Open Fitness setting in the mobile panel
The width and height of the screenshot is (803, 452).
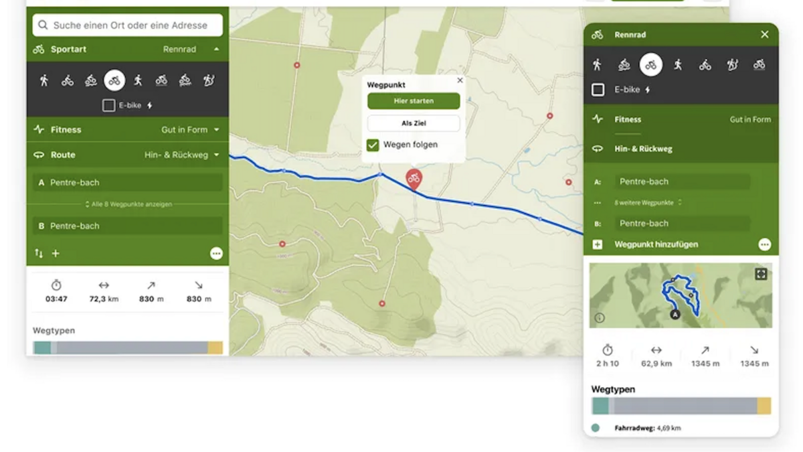[681, 120]
